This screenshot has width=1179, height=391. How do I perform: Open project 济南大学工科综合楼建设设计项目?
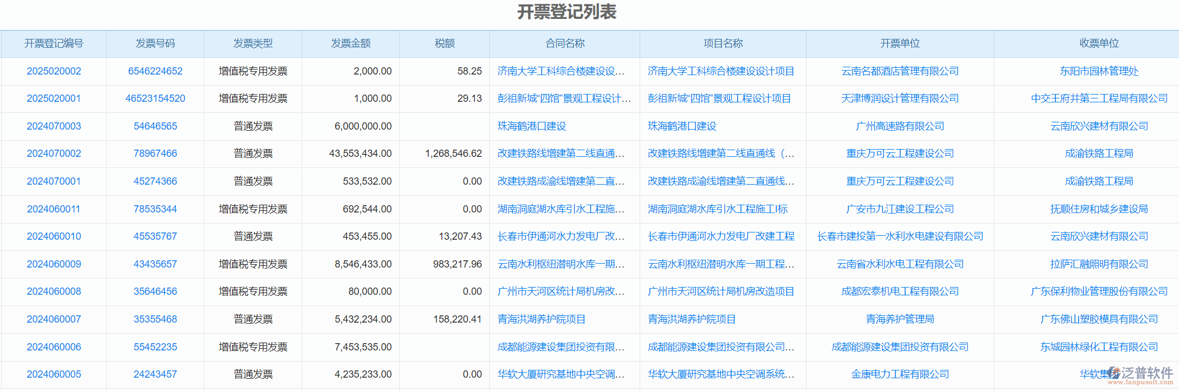point(721,71)
